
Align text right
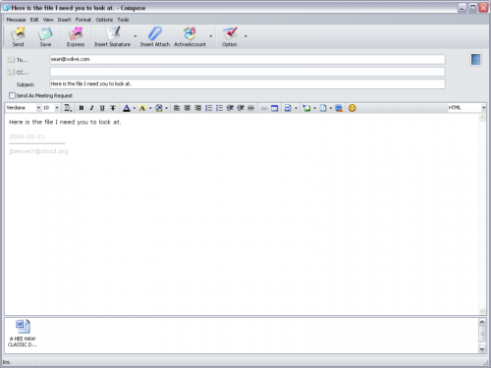(x=198, y=108)
